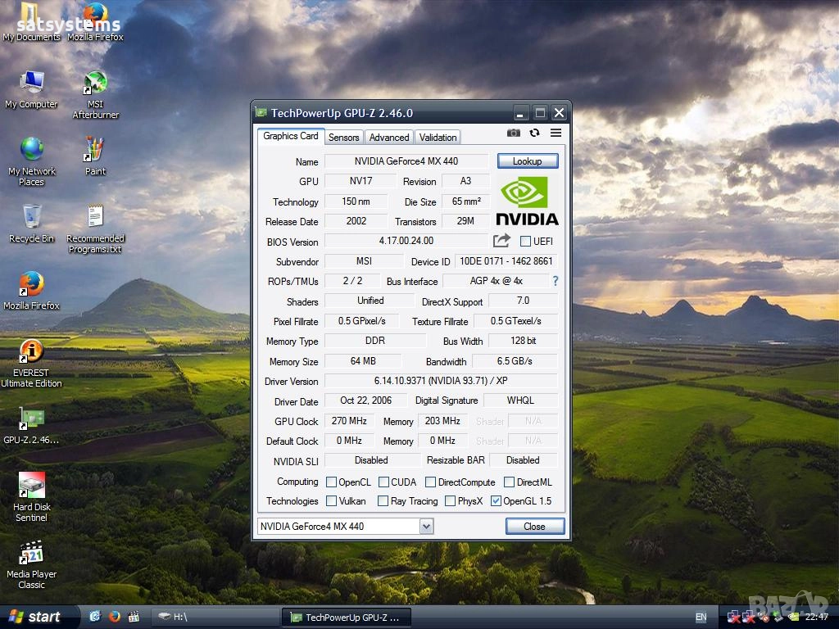Screen dimensions: 839x629
Task: Open the Validation tab
Action: [x=438, y=138]
